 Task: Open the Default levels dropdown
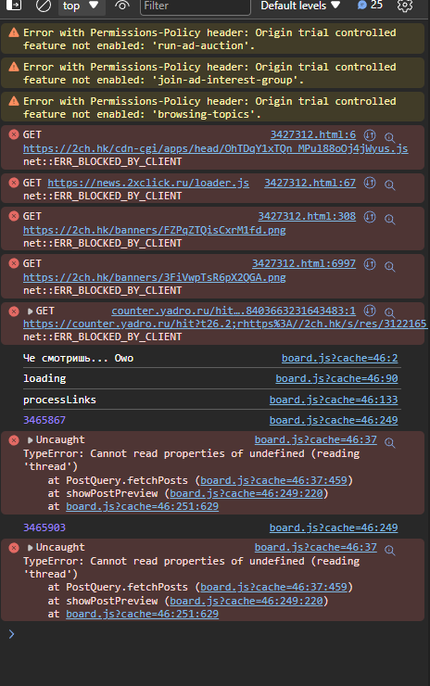pos(300,6)
